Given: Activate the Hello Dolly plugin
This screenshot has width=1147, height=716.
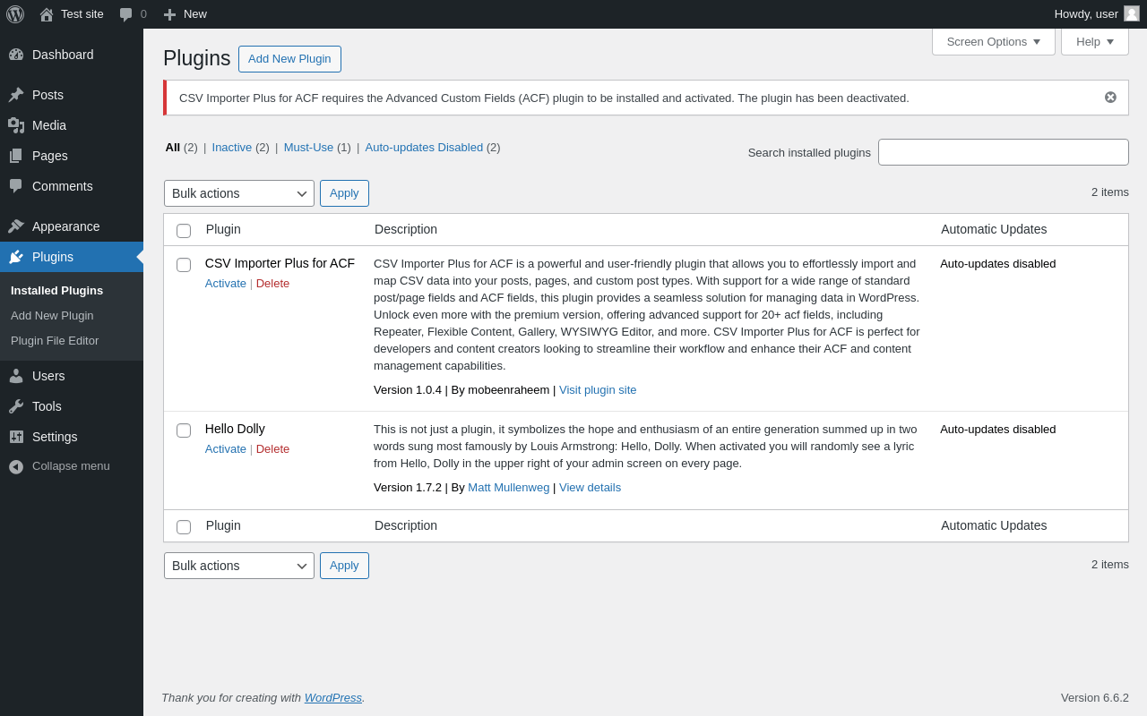Looking at the screenshot, I should coord(226,448).
